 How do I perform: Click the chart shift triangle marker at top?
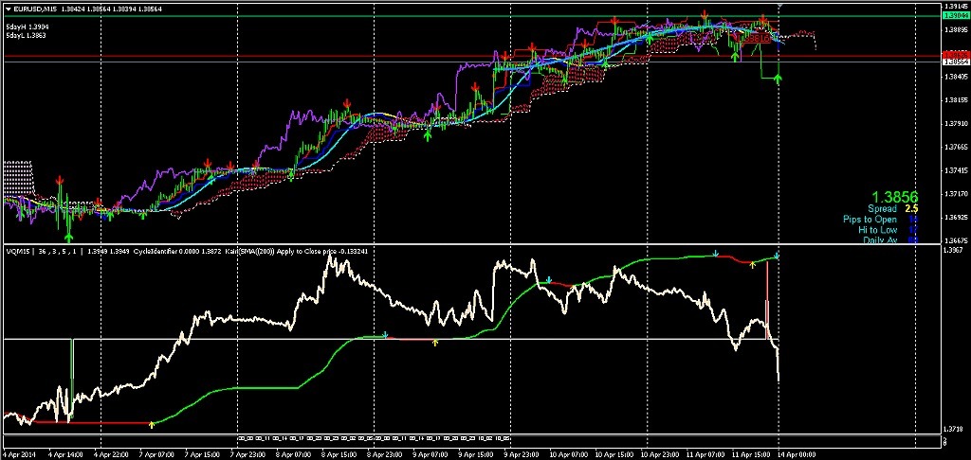(x=779, y=7)
